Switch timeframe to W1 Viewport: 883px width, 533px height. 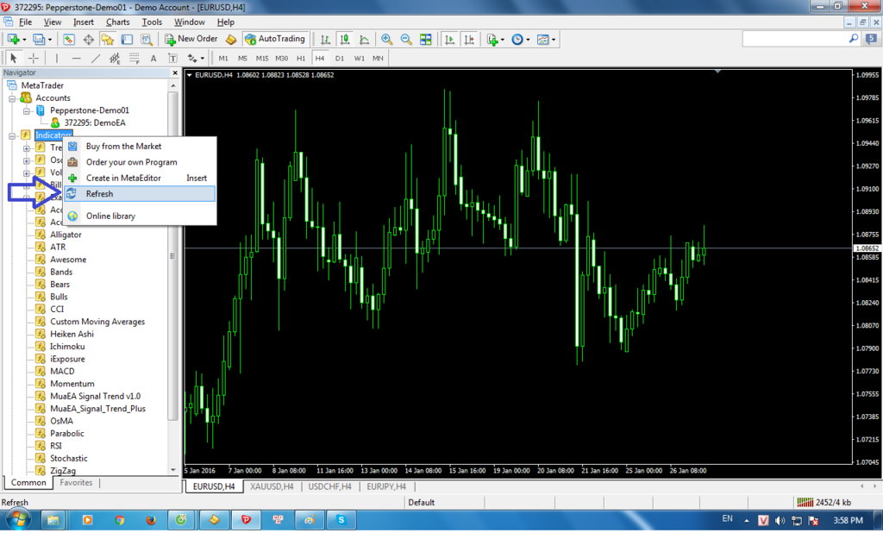(360, 58)
